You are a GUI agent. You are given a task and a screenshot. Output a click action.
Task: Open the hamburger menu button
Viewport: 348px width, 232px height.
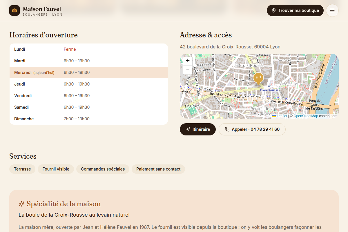point(332,10)
